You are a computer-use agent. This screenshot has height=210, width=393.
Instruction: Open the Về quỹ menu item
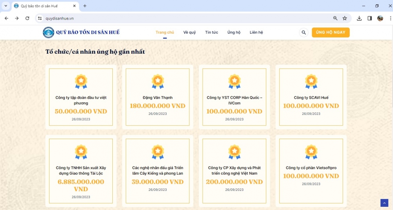(189, 32)
